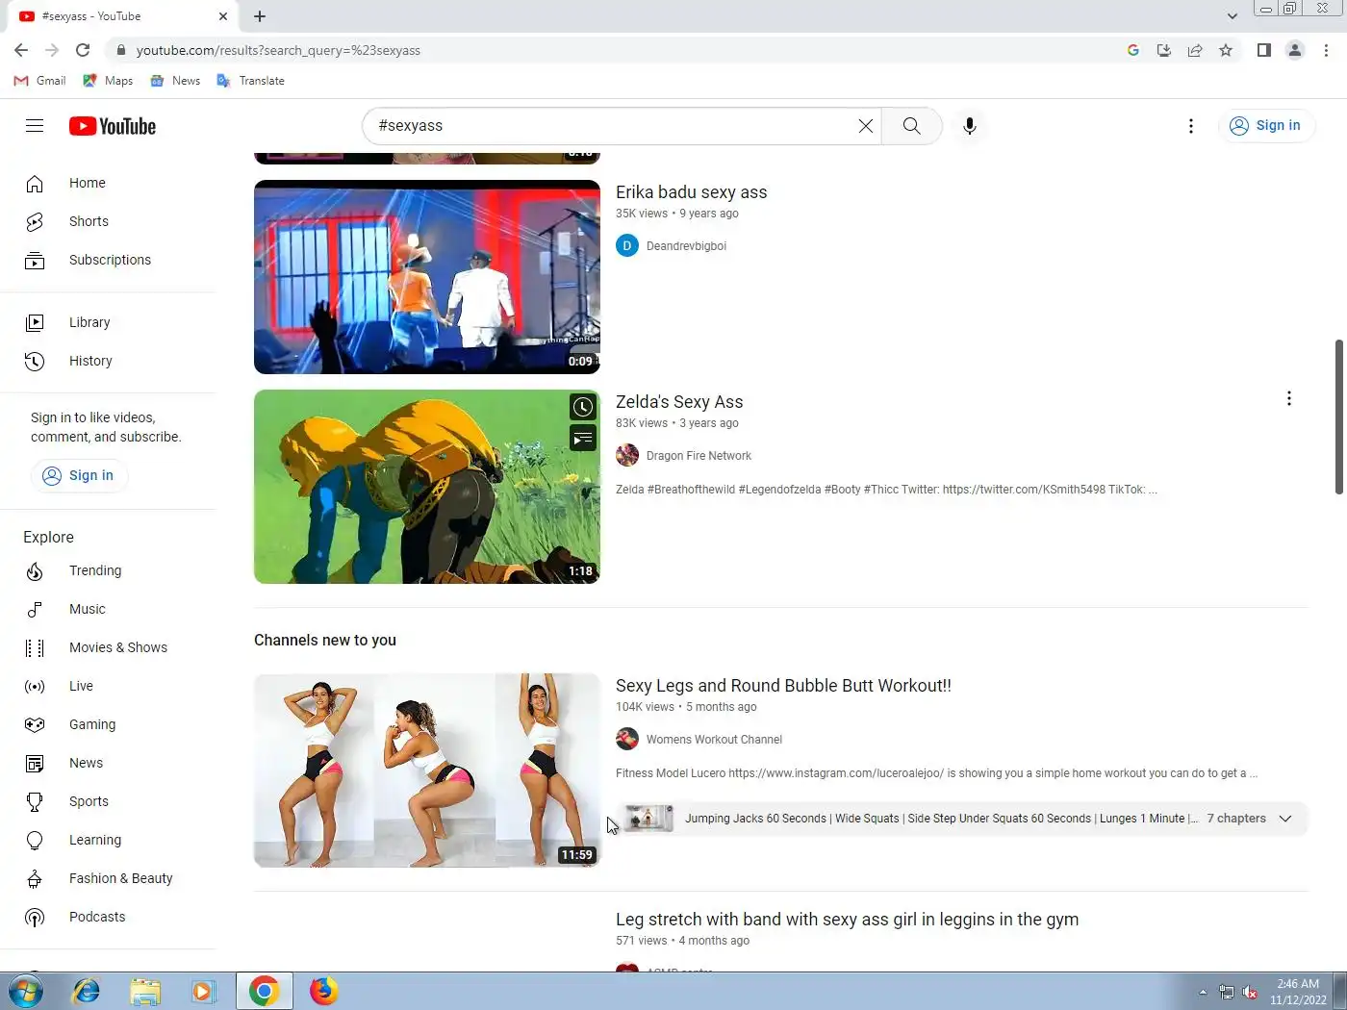Open Internet Explorer from the taskbar

point(87,991)
